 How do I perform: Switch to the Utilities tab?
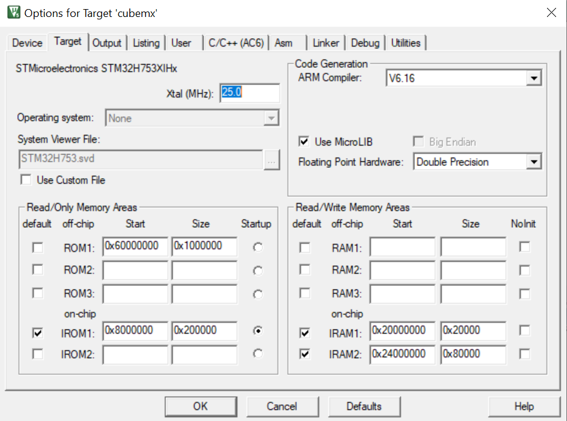(x=406, y=43)
